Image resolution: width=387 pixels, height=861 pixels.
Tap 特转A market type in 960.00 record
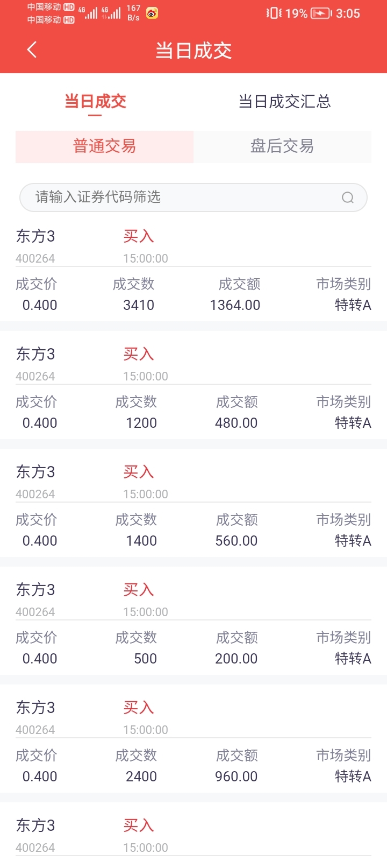coord(353,777)
